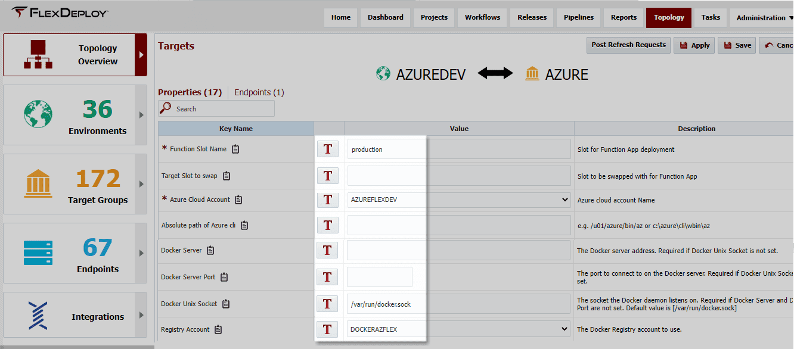
Task: Open the Target Groups building tile
Action: click(75, 183)
